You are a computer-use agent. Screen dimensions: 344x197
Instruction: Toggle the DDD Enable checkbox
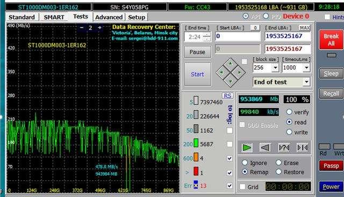[242, 125]
